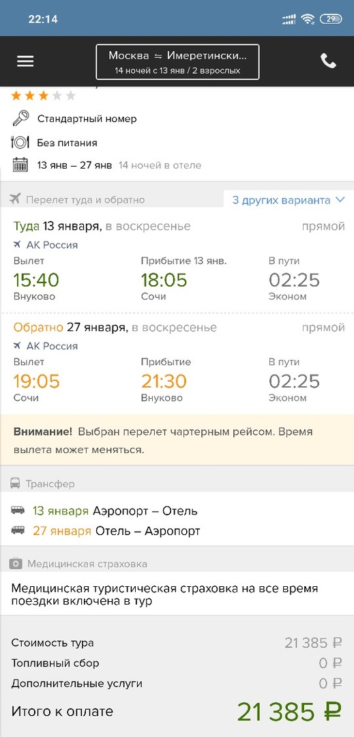
Task: Tap the phone call icon
Action: pos(328,61)
